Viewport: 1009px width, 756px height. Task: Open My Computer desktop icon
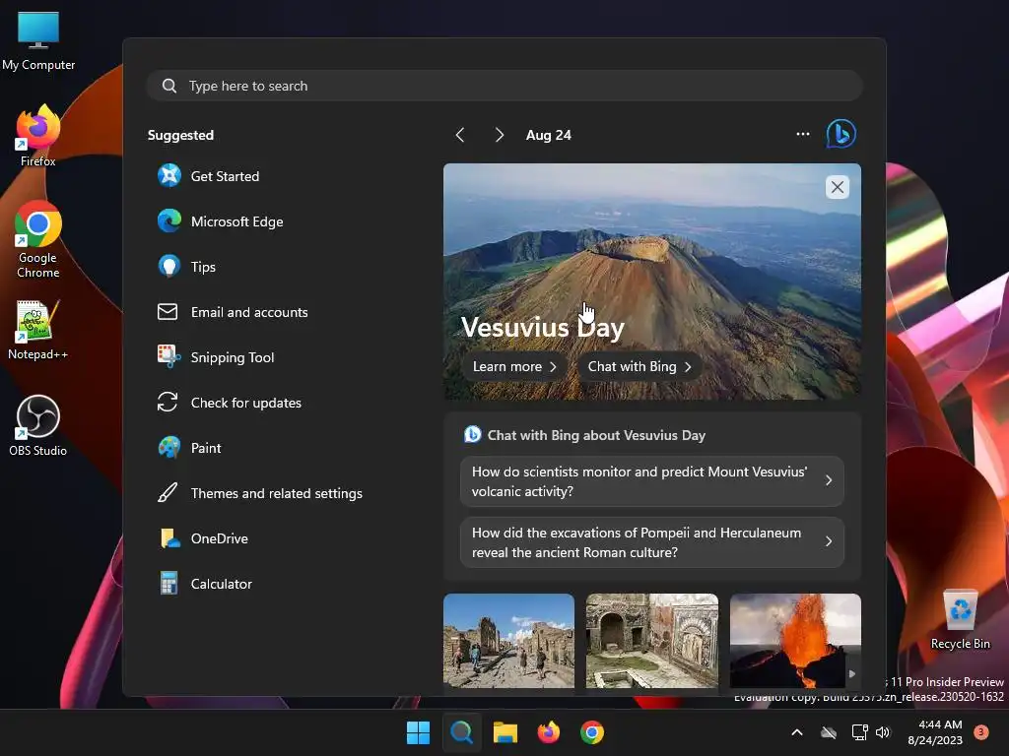coord(38,41)
